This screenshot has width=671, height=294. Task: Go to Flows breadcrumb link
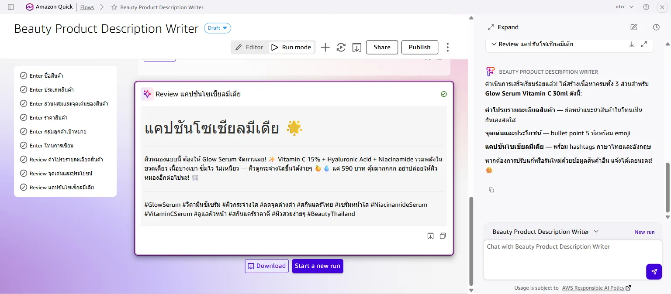point(87,7)
